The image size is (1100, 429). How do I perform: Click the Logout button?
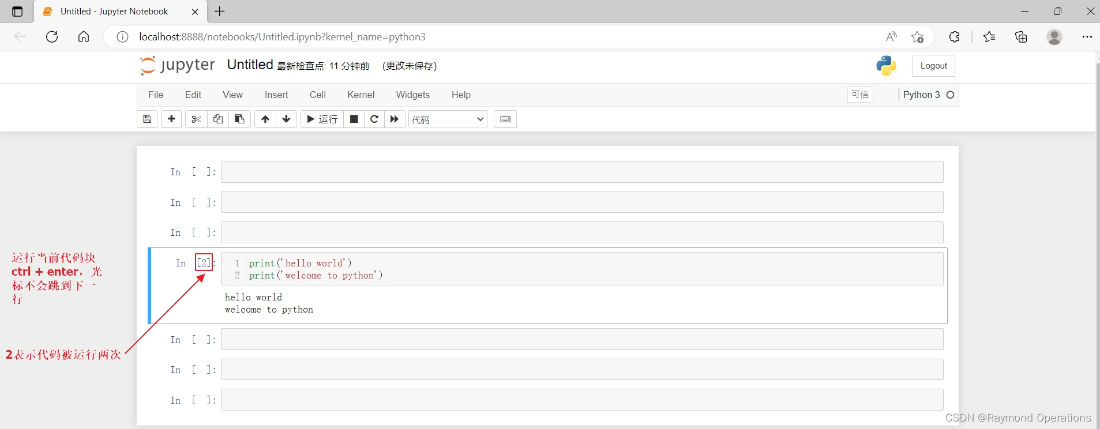pos(934,66)
